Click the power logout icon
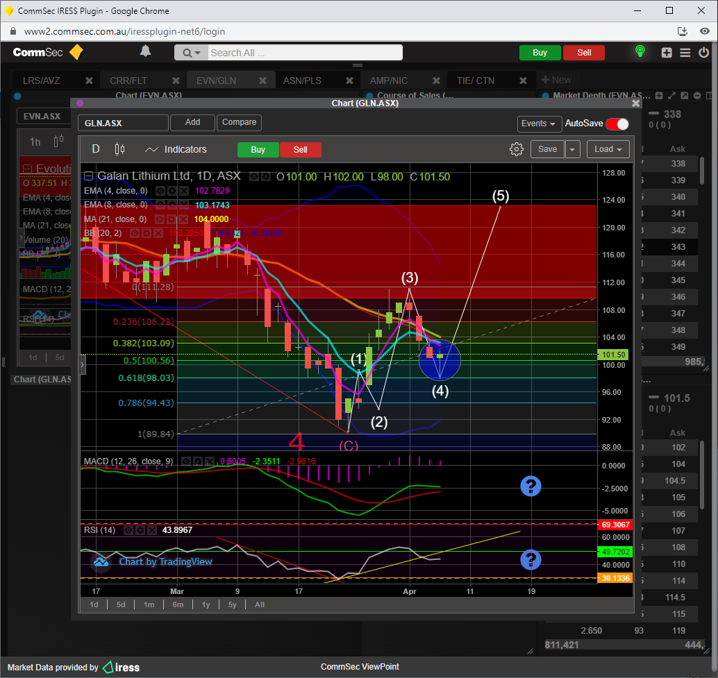 pyautogui.click(x=704, y=52)
